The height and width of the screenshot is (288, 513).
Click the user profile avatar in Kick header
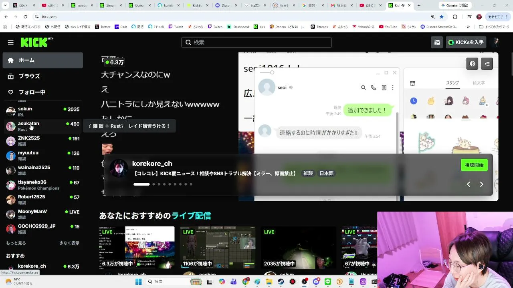pyautogui.click(x=496, y=42)
